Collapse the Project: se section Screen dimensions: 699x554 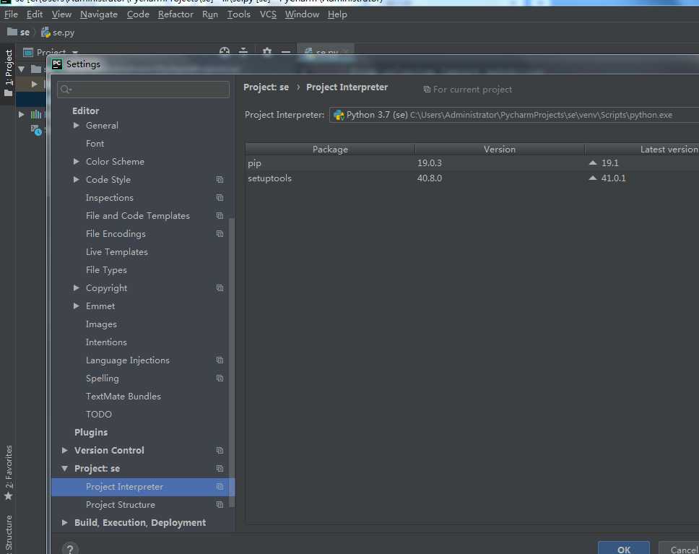(x=65, y=468)
